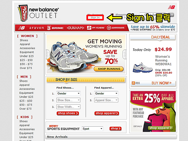Expand the apparel Gender dropdown
This screenshot has width=188, height=141.
[106, 93]
